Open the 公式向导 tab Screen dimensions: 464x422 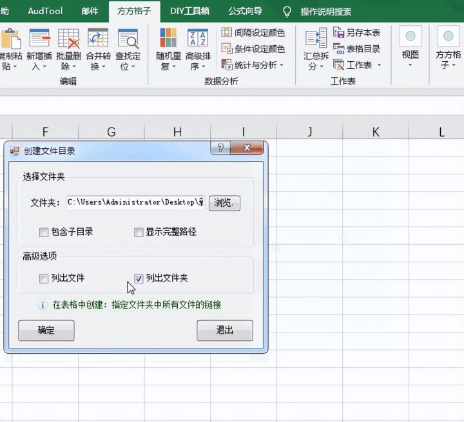[x=246, y=11]
